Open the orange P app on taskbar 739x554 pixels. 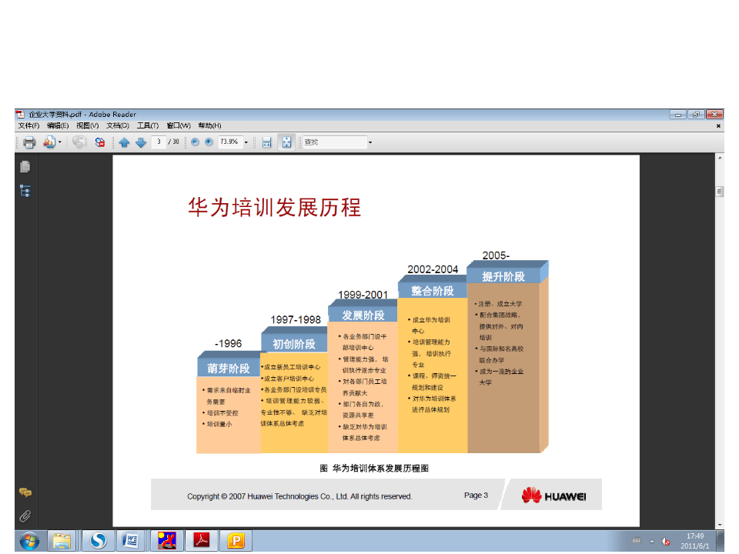(236, 541)
